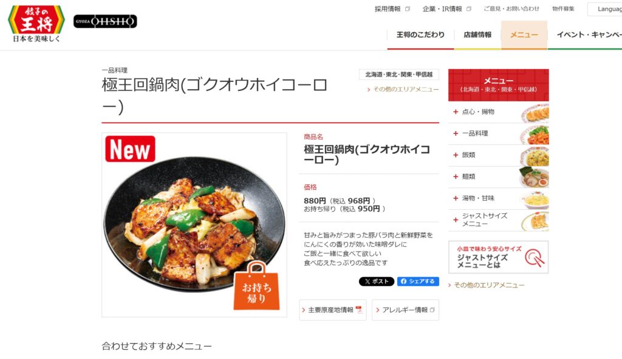Click the Facebook シェアする button
Viewport: 622px width, 359px height.
418,281
